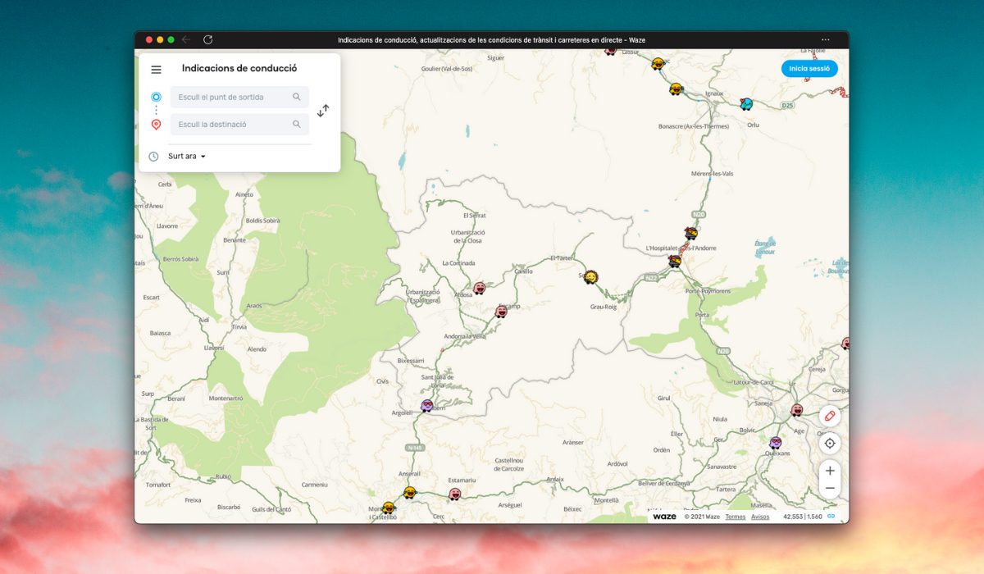Open the three-dot window options menu
The width and height of the screenshot is (984, 574).
pyautogui.click(x=825, y=39)
